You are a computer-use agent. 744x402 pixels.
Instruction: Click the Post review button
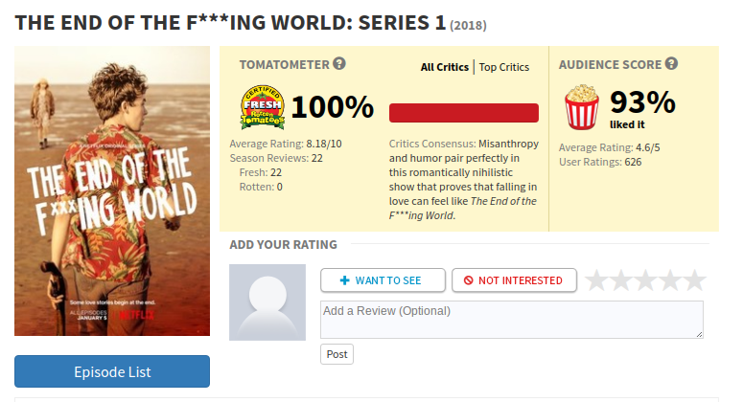pos(337,354)
